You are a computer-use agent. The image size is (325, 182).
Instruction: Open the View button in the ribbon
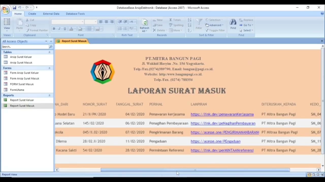pos(7,25)
